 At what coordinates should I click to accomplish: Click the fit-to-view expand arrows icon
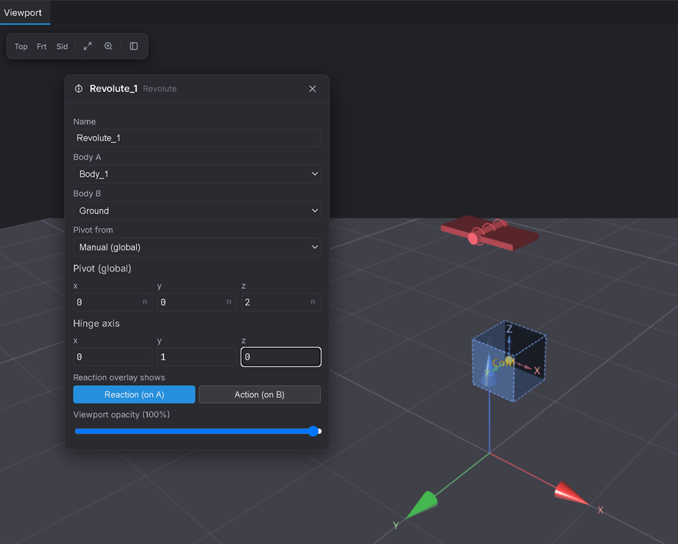pyautogui.click(x=88, y=46)
